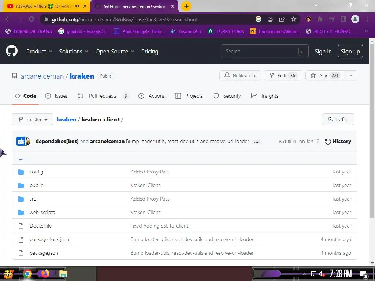Open the Projects tab
This screenshot has height=281, width=375.
pyautogui.click(x=189, y=96)
